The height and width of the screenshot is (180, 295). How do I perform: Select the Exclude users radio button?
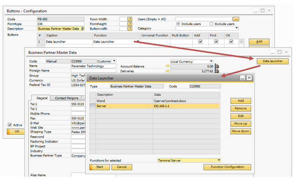(x=211, y=24)
